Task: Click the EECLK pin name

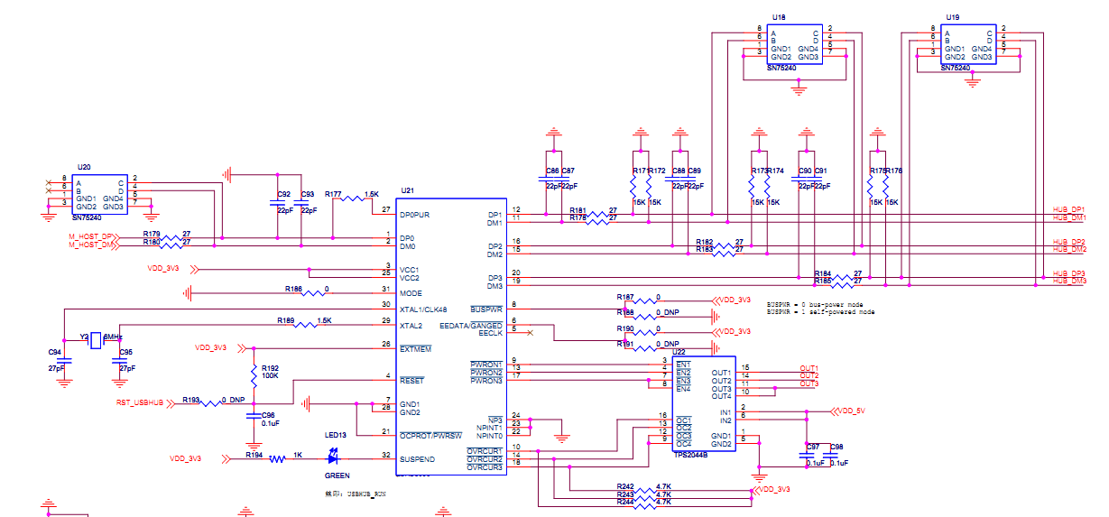Action: click(490, 333)
